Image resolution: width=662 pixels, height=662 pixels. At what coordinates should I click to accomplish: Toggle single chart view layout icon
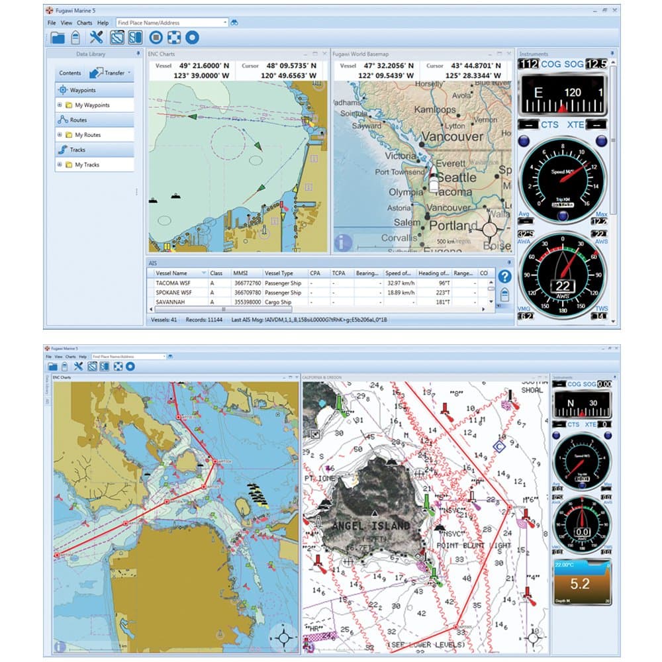coord(117,38)
